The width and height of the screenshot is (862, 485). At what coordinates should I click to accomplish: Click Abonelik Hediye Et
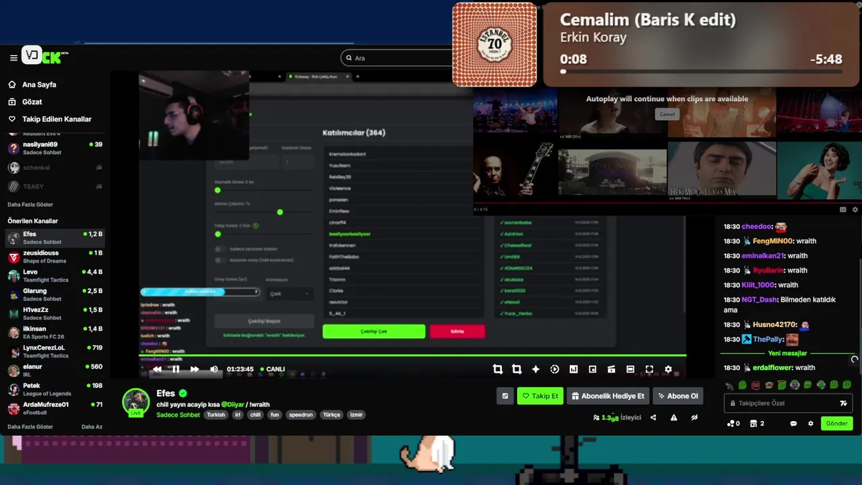pyautogui.click(x=608, y=396)
